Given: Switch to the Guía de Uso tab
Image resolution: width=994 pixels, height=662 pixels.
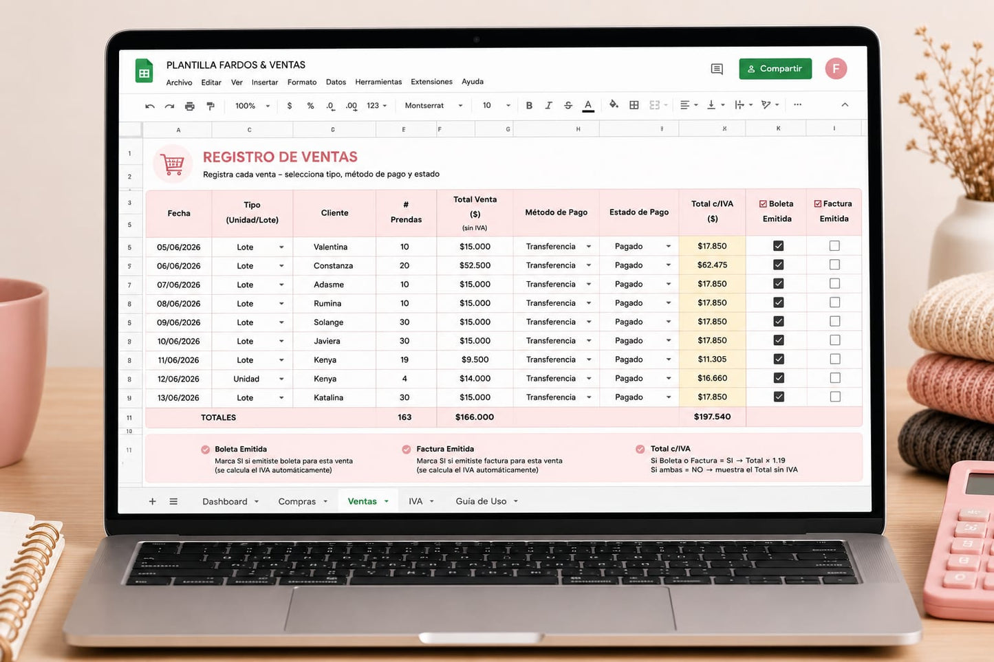Looking at the screenshot, I should [481, 501].
